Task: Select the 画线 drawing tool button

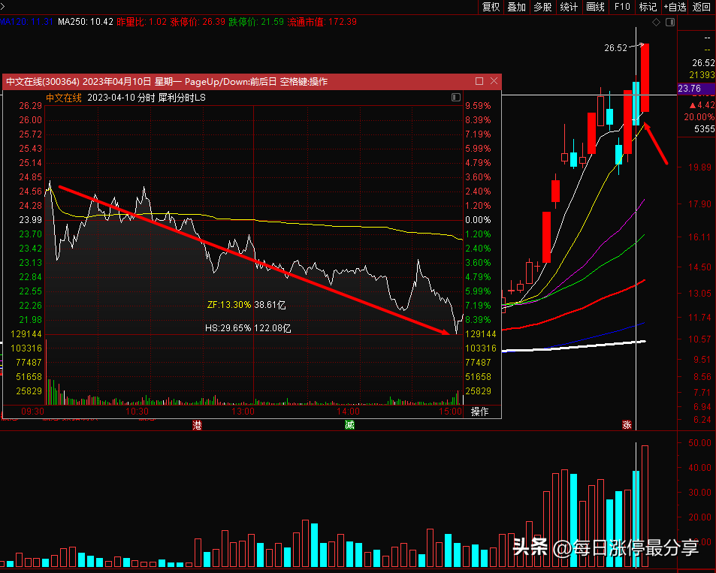Action: (x=596, y=7)
